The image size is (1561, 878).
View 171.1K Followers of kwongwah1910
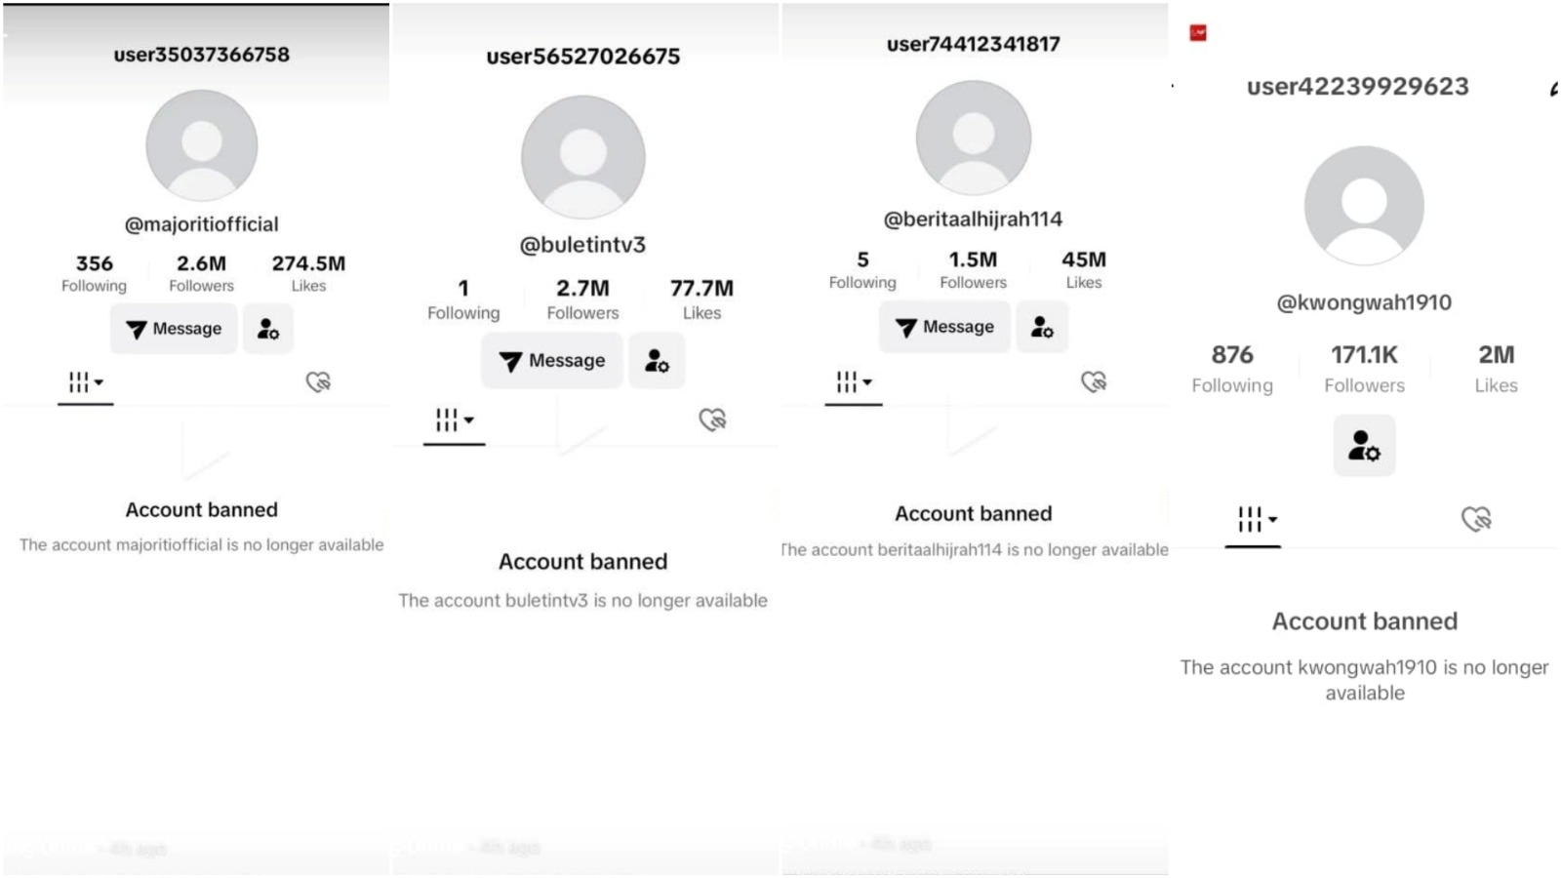1364,368
